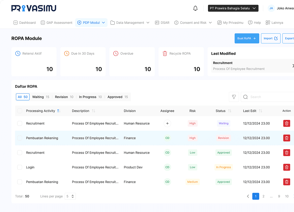Expand the Consent and Risk dropdown
The width and height of the screenshot is (294, 212).
[193, 22]
